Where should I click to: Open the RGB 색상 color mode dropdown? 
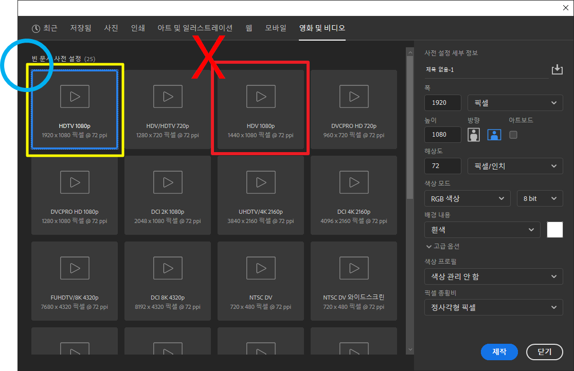point(468,198)
